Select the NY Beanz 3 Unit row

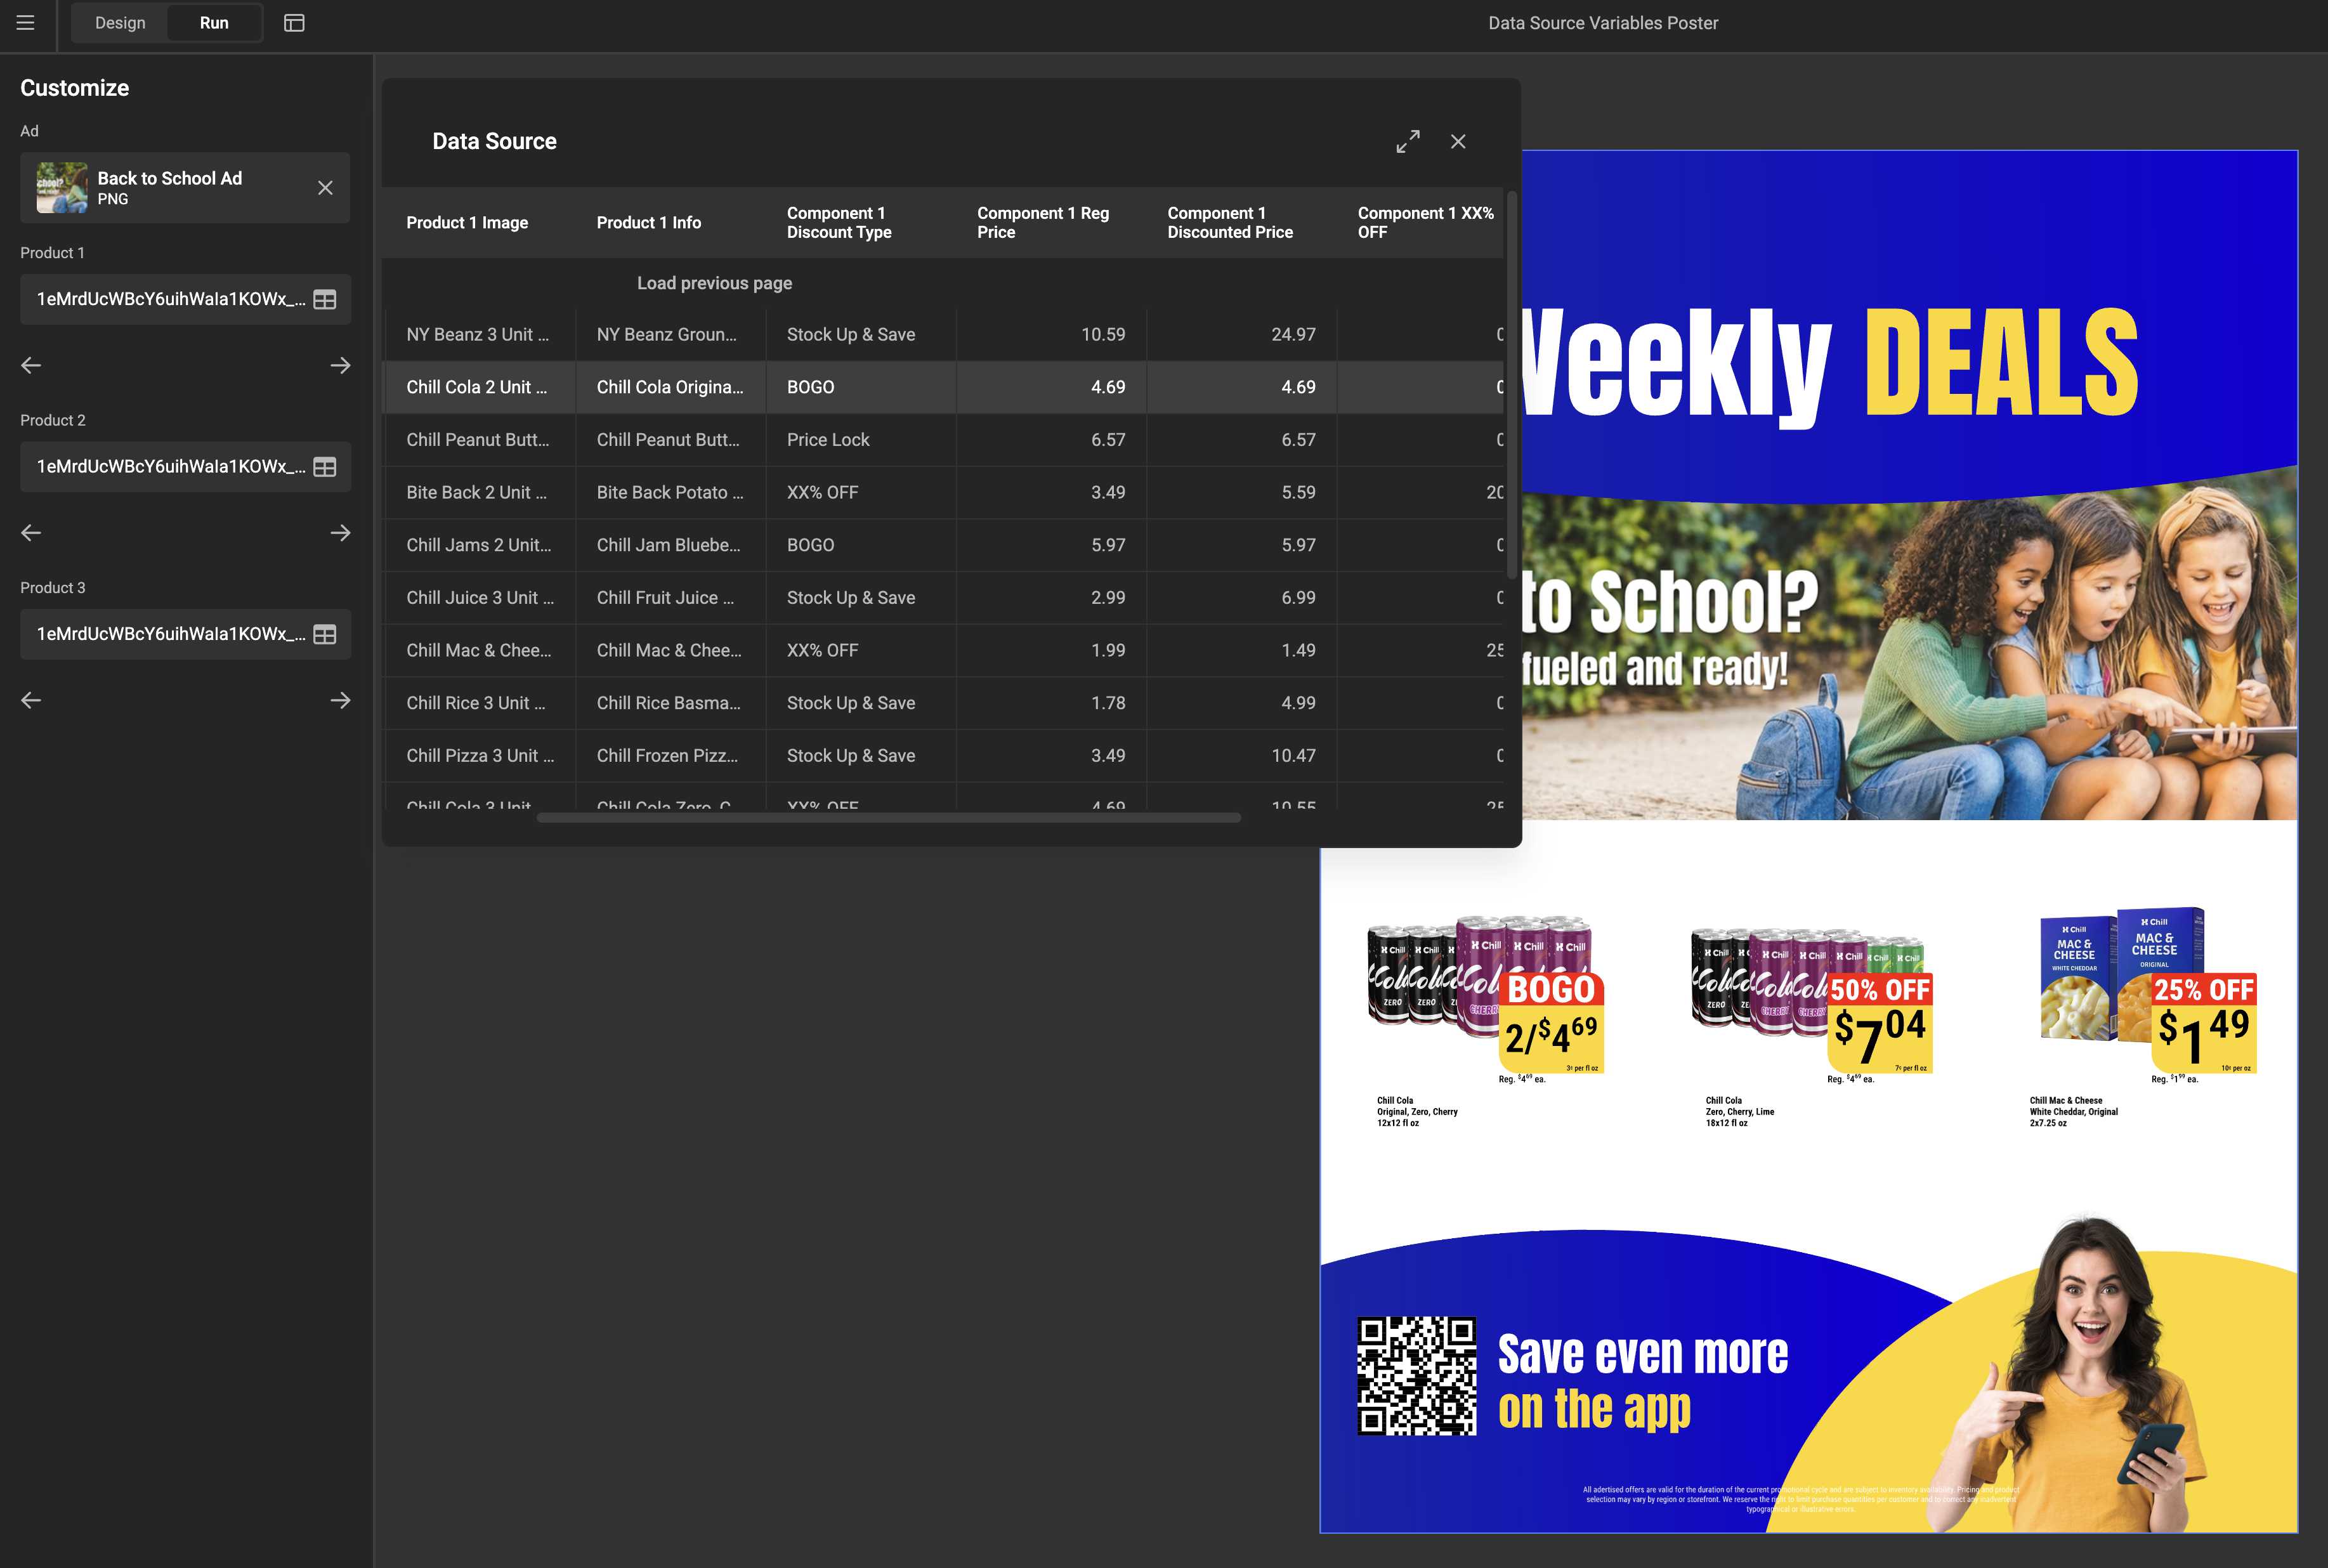pyautogui.click(x=944, y=335)
